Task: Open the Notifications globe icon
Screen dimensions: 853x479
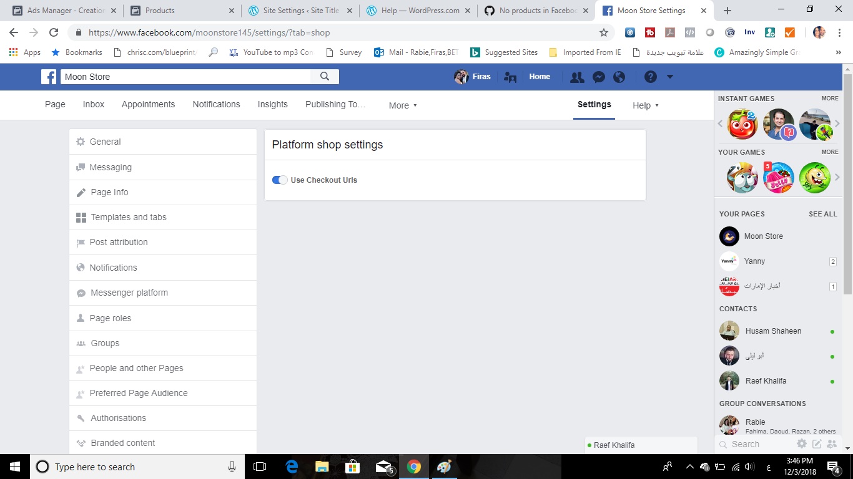Action: point(619,77)
